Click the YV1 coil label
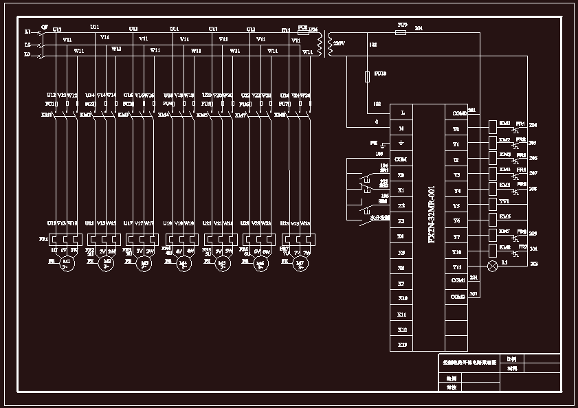The height and width of the screenshot is (408, 578). coord(504,201)
